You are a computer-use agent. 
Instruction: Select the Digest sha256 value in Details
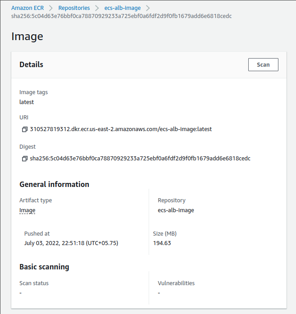click(140, 159)
